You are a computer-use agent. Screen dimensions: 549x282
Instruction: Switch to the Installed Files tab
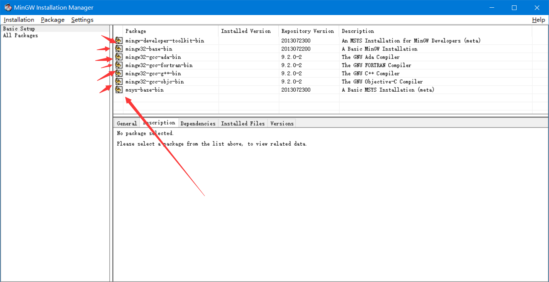243,123
